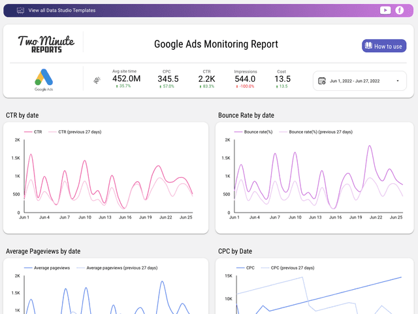Open View all Data Studio Templates link
The height and width of the screenshot is (314, 418).
point(62,10)
